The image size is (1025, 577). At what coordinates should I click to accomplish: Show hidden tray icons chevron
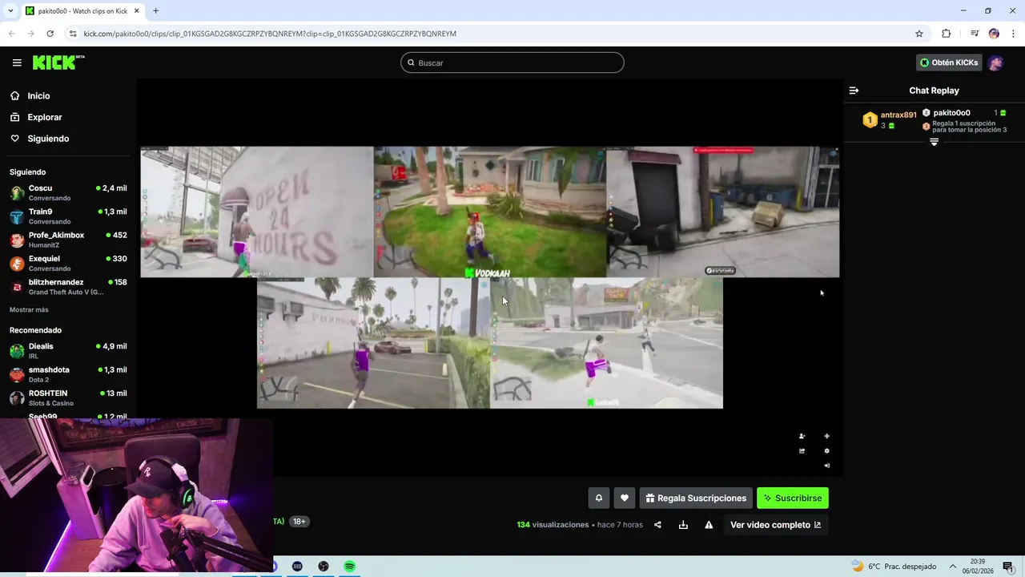click(x=953, y=567)
